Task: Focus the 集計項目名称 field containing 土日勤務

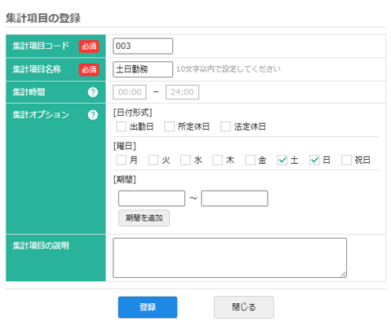Action: (x=143, y=69)
